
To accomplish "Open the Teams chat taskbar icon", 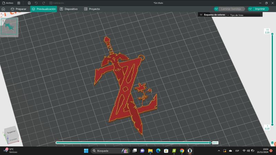I will (142, 151).
